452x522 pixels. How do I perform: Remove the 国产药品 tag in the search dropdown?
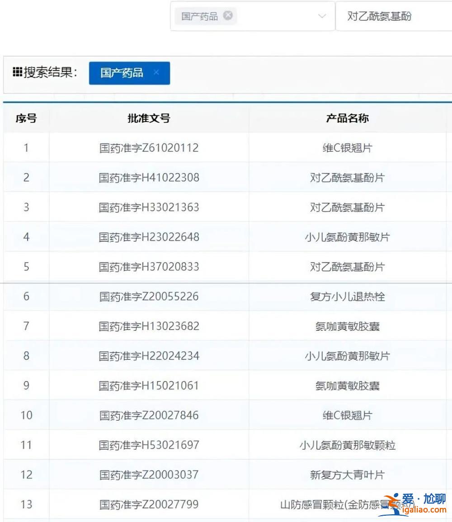pos(228,16)
